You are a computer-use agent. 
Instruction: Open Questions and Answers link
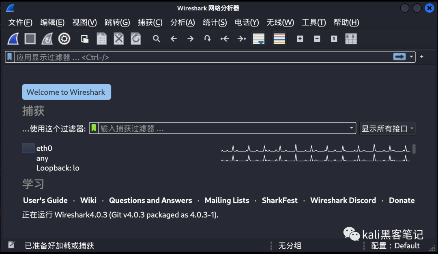coord(150,201)
